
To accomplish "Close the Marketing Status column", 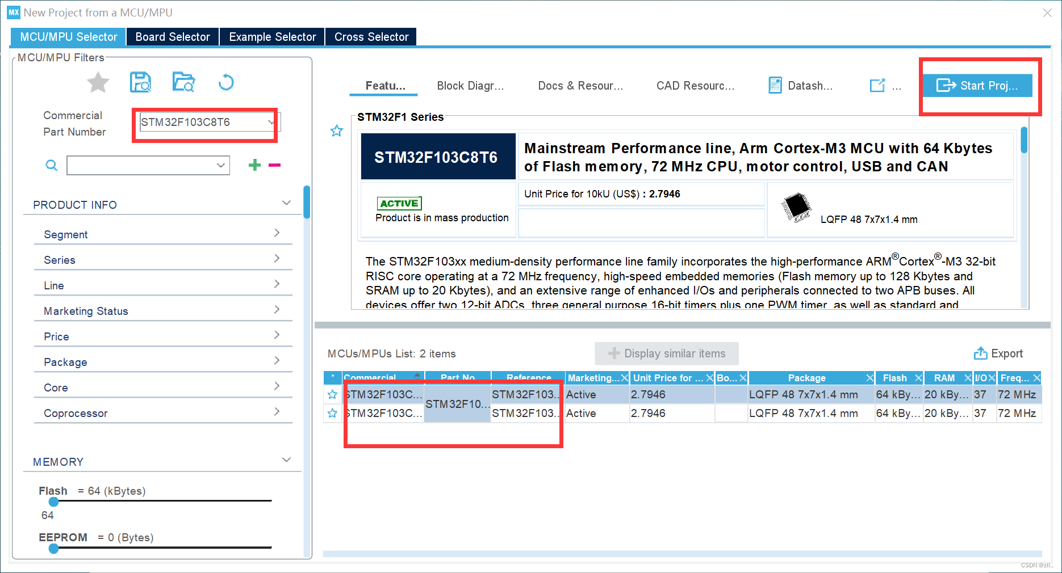I will click(625, 378).
